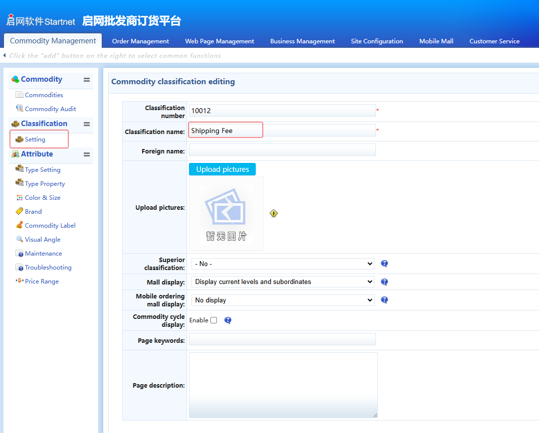This screenshot has height=433, width=539.
Task: Click the yellow warning icon beside image
Action: (x=274, y=213)
